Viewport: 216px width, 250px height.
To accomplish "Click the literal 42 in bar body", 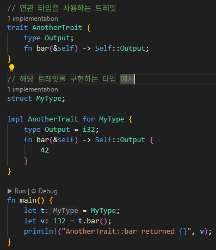I will point(45,150).
